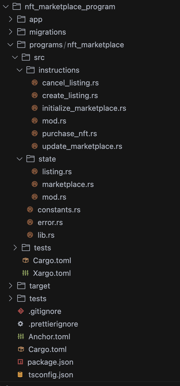Viewport: 180px width, 386px height.
Task: Select cancel_listing.rs in instructions
Action: [70, 83]
